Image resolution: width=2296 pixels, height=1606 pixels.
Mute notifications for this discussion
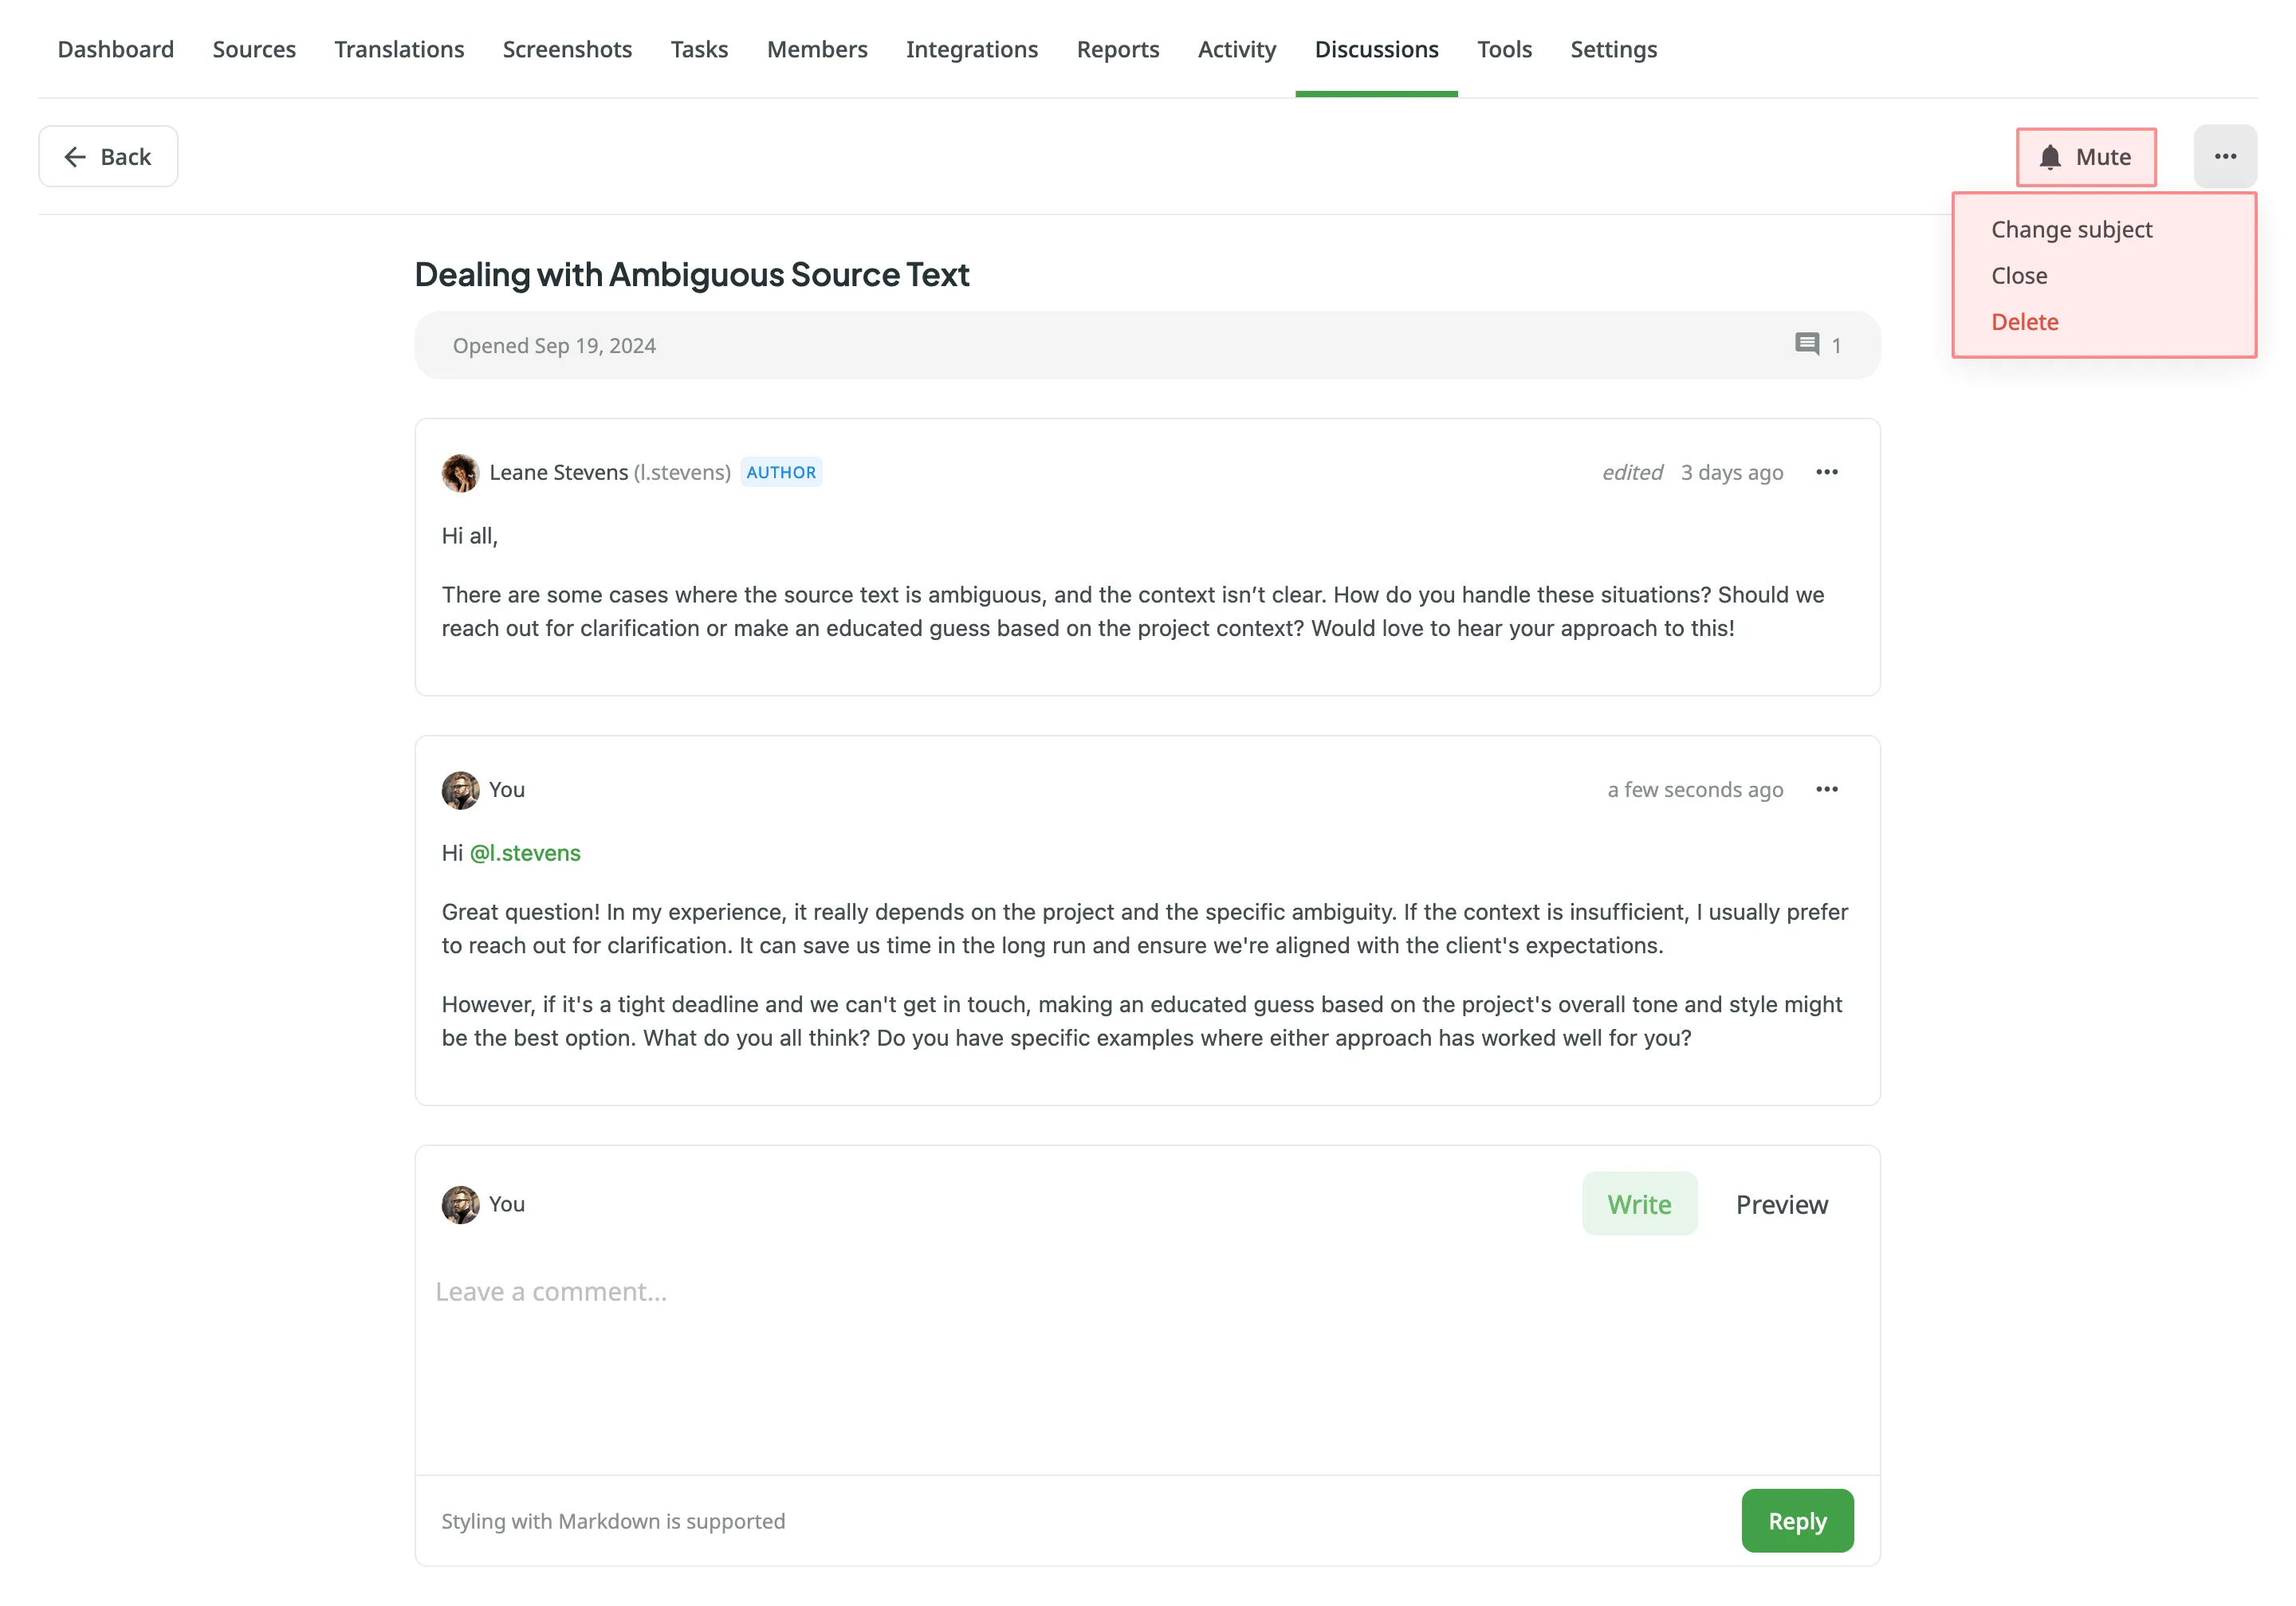(x=2087, y=157)
